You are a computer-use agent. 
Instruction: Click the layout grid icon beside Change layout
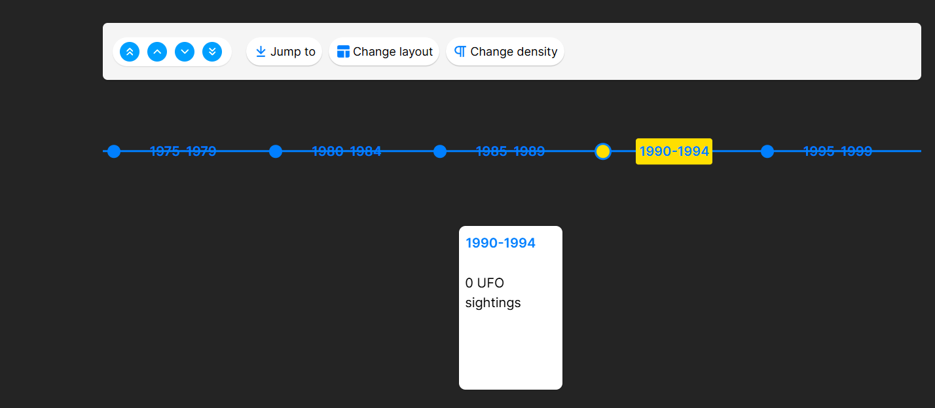click(343, 51)
